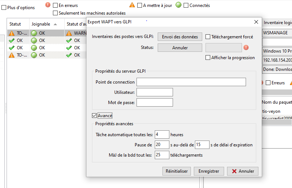This screenshot has height=188, width=292.
Task: Click the 'Réinitialiser' button
Action: click(177, 171)
